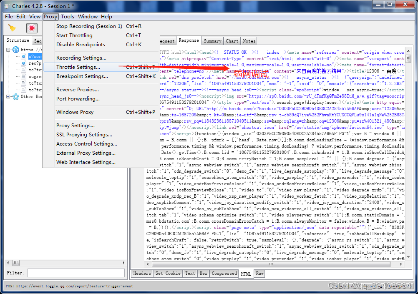Switch to the Summary tab
The image size is (418, 294).
coord(212,41)
